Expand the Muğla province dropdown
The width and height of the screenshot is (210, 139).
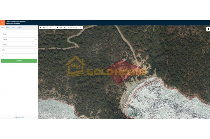click(x=19, y=34)
